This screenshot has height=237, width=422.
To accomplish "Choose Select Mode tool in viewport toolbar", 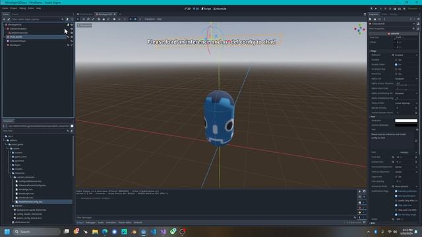I will [78, 19].
